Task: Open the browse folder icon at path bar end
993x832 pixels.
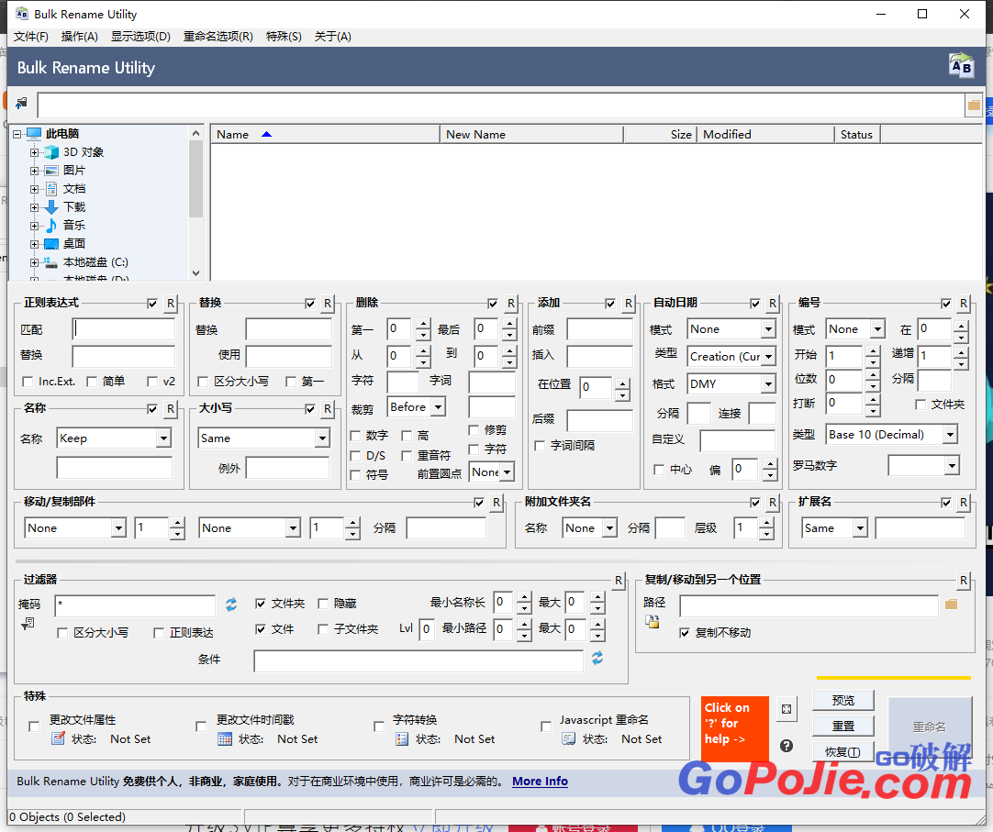Action: click(974, 105)
